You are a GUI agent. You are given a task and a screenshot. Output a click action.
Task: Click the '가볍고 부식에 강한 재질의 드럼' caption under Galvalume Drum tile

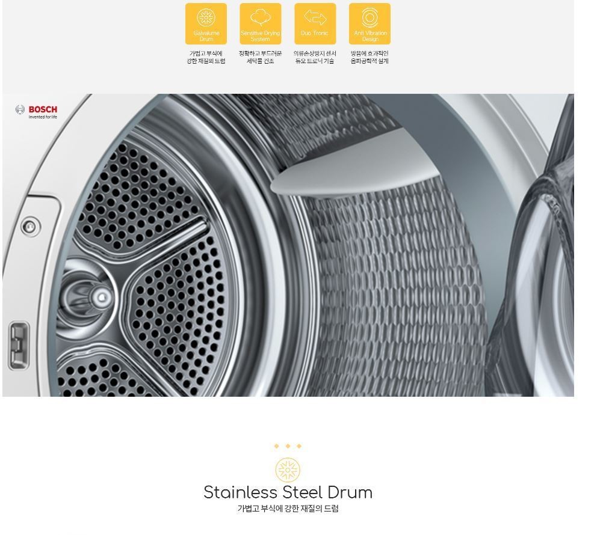tap(206, 57)
